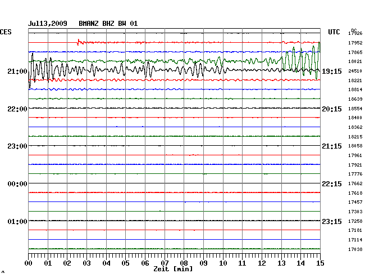Click the DC value 17921
365x278 pixels.
[355, 165]
